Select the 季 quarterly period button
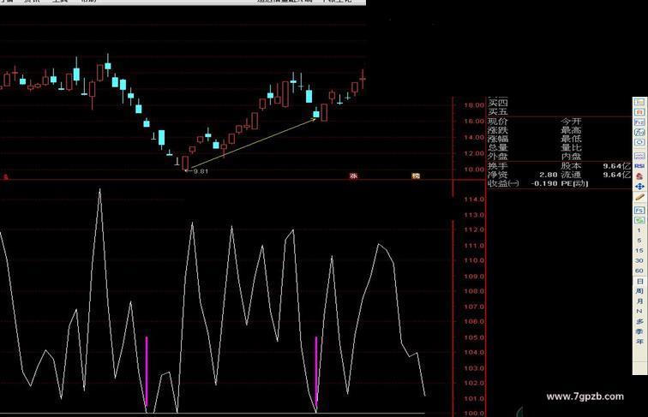This screenshot has width=648, height=417. tap(639, 331)
